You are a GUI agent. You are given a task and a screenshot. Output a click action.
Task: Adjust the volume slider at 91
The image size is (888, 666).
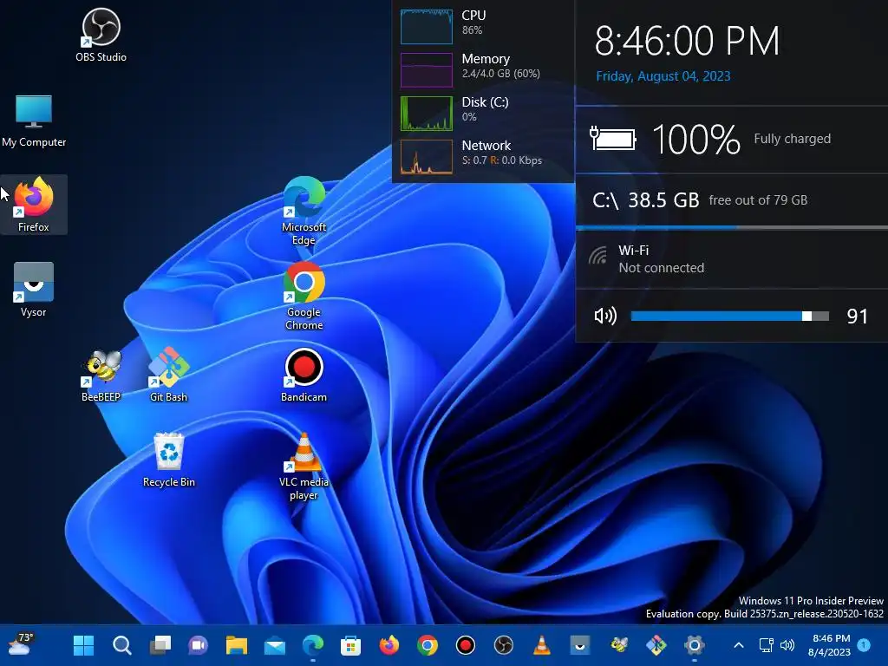tap(729, 316)
